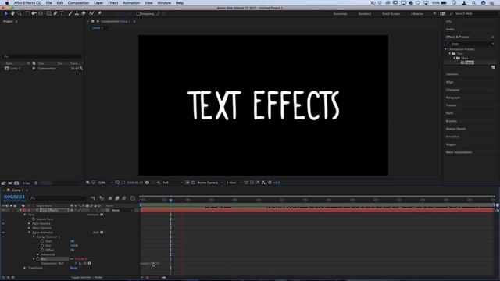Click the Search Help field
Image resolution: width=500 pixels, height=281 pixels.
click(x=473, y=14)
